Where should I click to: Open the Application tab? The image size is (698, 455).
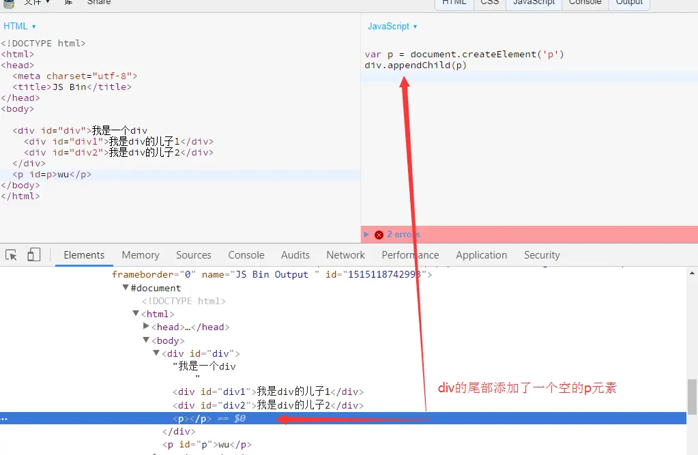pyautogui.click(x=481, y=255)
